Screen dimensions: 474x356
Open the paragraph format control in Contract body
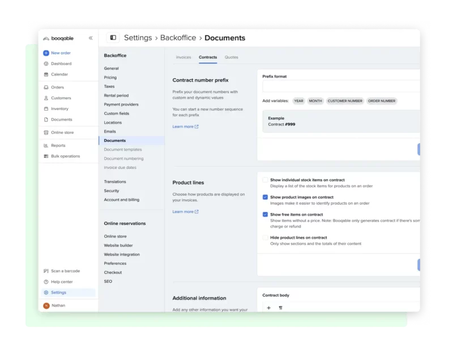pyautogui.click(x=280, y=308)
